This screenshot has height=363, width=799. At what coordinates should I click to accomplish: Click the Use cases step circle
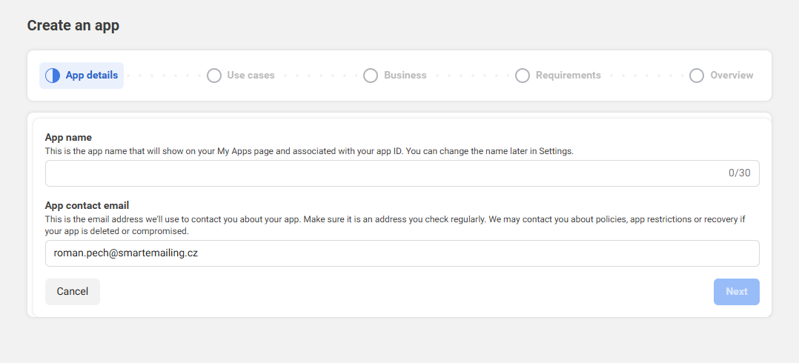coord(214,76)
